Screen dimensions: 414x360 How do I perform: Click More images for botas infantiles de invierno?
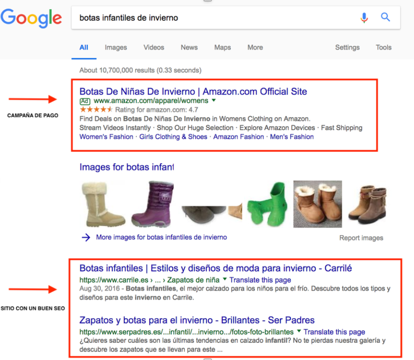(161, 237)
